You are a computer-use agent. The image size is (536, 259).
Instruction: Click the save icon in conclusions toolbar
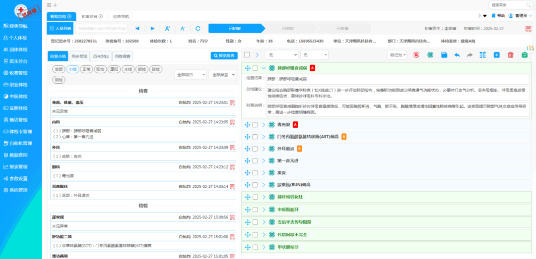pos(444,54)
